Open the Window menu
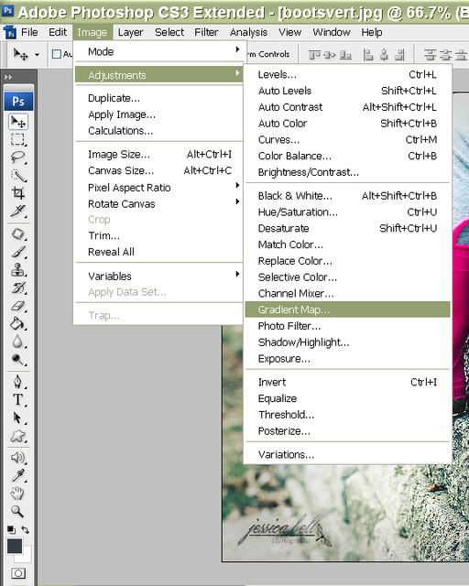The height and width of the screenshot is (586, 469). pyautogui.click(x=332, y=33)
